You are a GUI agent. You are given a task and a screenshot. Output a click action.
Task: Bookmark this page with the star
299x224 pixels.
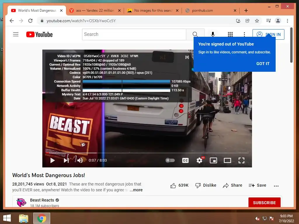[257, 21]
